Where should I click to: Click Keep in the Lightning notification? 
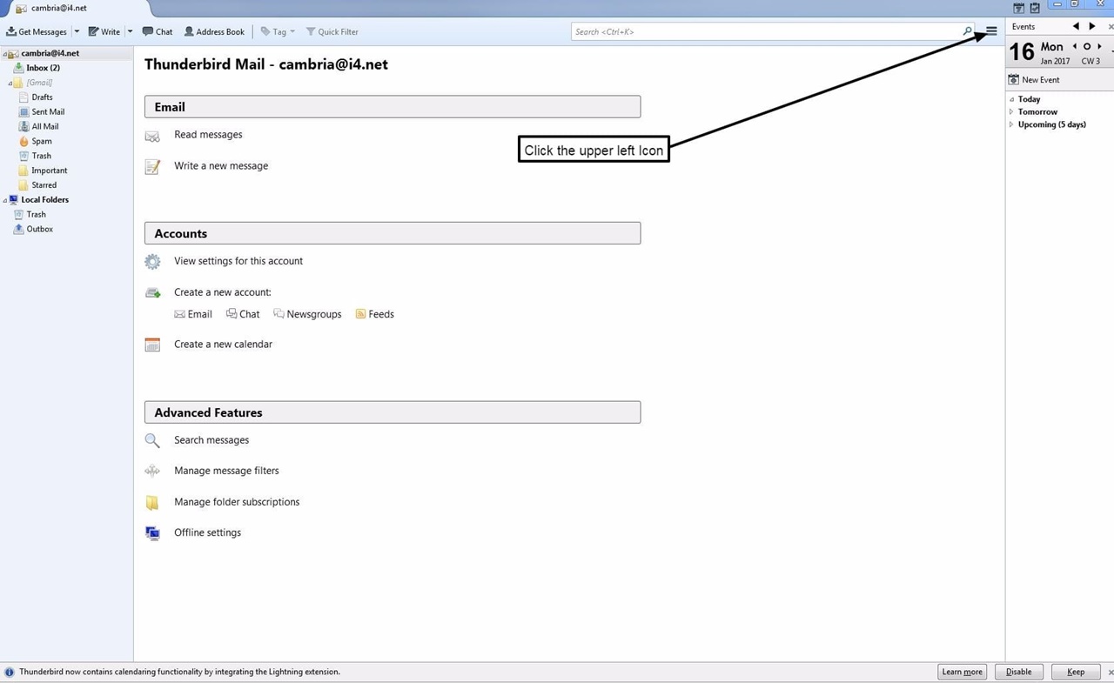pos(1076,672)
